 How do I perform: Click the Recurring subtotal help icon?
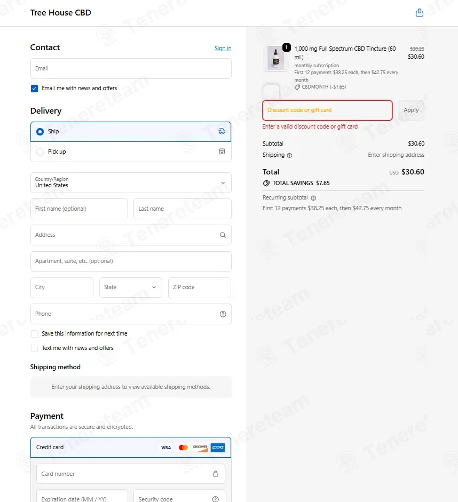coord(313,198)
